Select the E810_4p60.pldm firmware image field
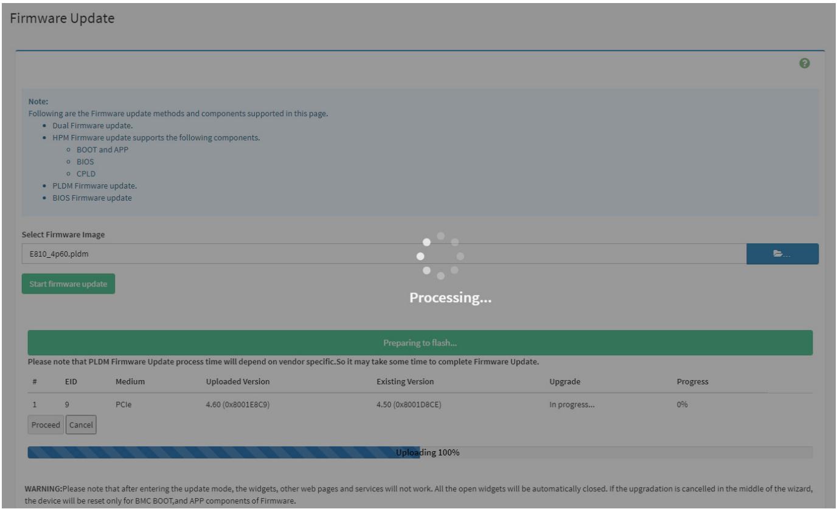Viewport: 837px width, 509px height. tap(384, 254)
